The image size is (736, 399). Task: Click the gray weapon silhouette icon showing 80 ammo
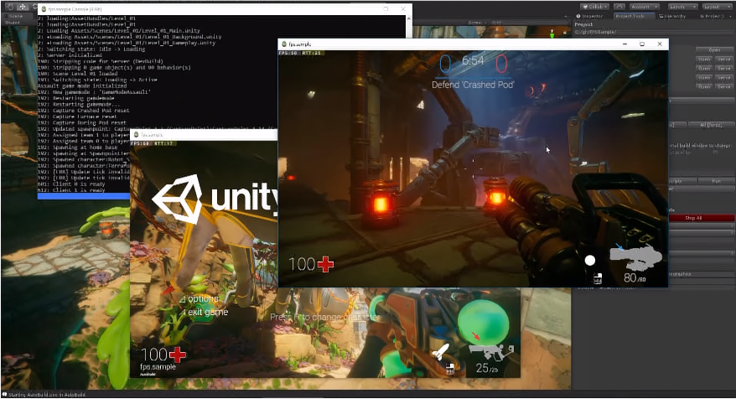(x=635, y=257)
